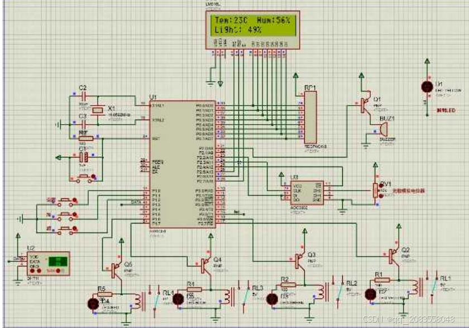Select resistor R1
Viewport: 469px width, 328px height.
click(382, 280)
